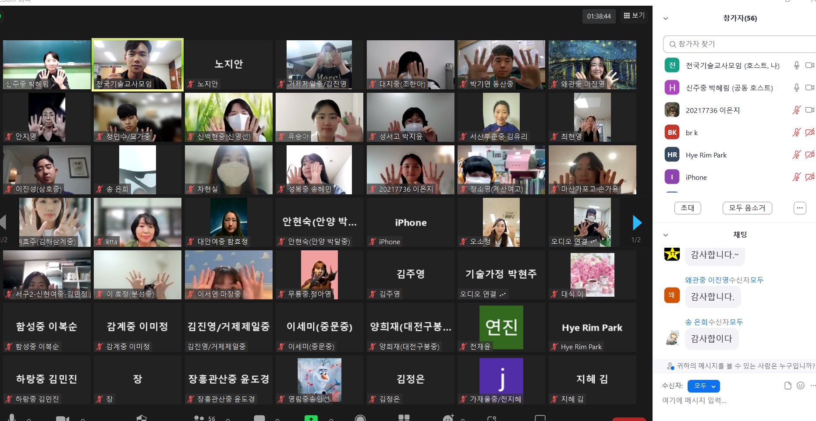Collapse the 참가자 panel chevron
The image size is (816, 421).
point(666,18)
